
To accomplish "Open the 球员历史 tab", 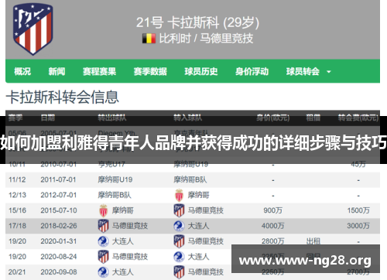I will (201, 71).
